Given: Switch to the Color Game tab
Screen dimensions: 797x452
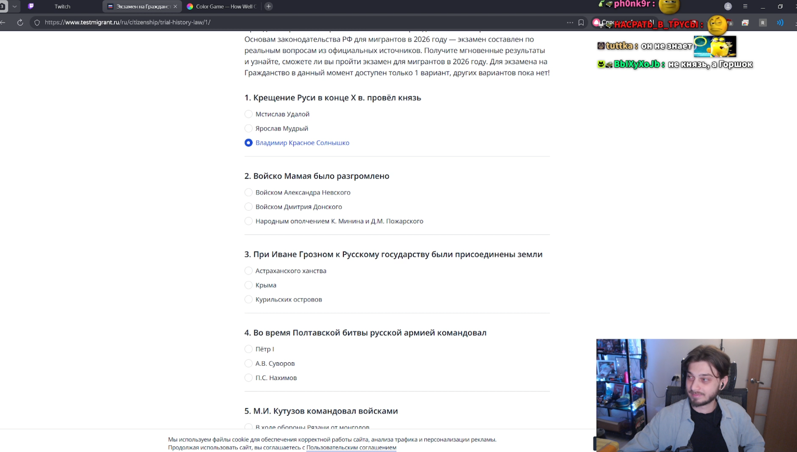Looking at the screenshot, I should coord(225,7).
